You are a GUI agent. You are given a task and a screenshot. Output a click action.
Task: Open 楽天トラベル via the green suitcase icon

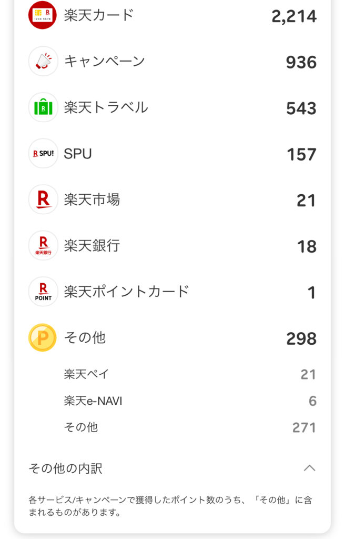[43, 107]
